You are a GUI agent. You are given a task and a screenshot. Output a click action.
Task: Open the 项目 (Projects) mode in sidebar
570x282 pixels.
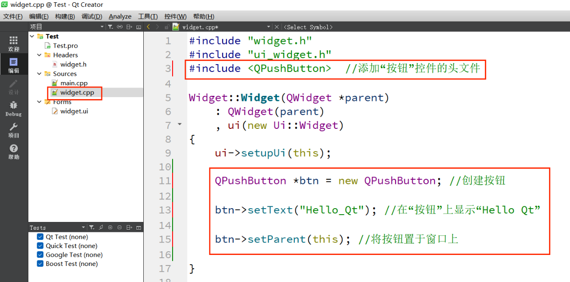click(x=14, y=130)
